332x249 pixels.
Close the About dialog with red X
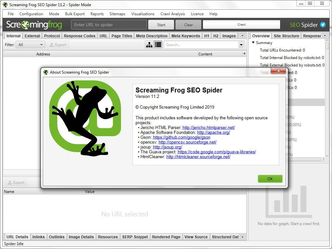(278, 70)
